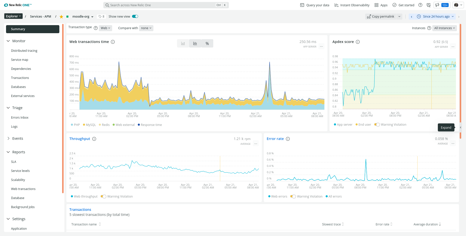
Task: Toggle App server legend series
Action: 343,125
